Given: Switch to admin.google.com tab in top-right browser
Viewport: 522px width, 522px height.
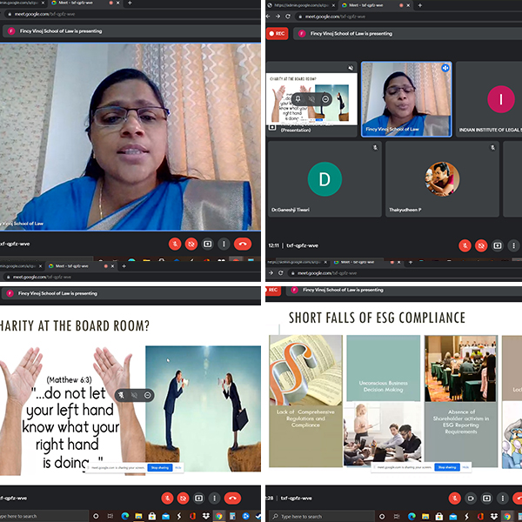Looking at the screenshot, I should point(302,5).
